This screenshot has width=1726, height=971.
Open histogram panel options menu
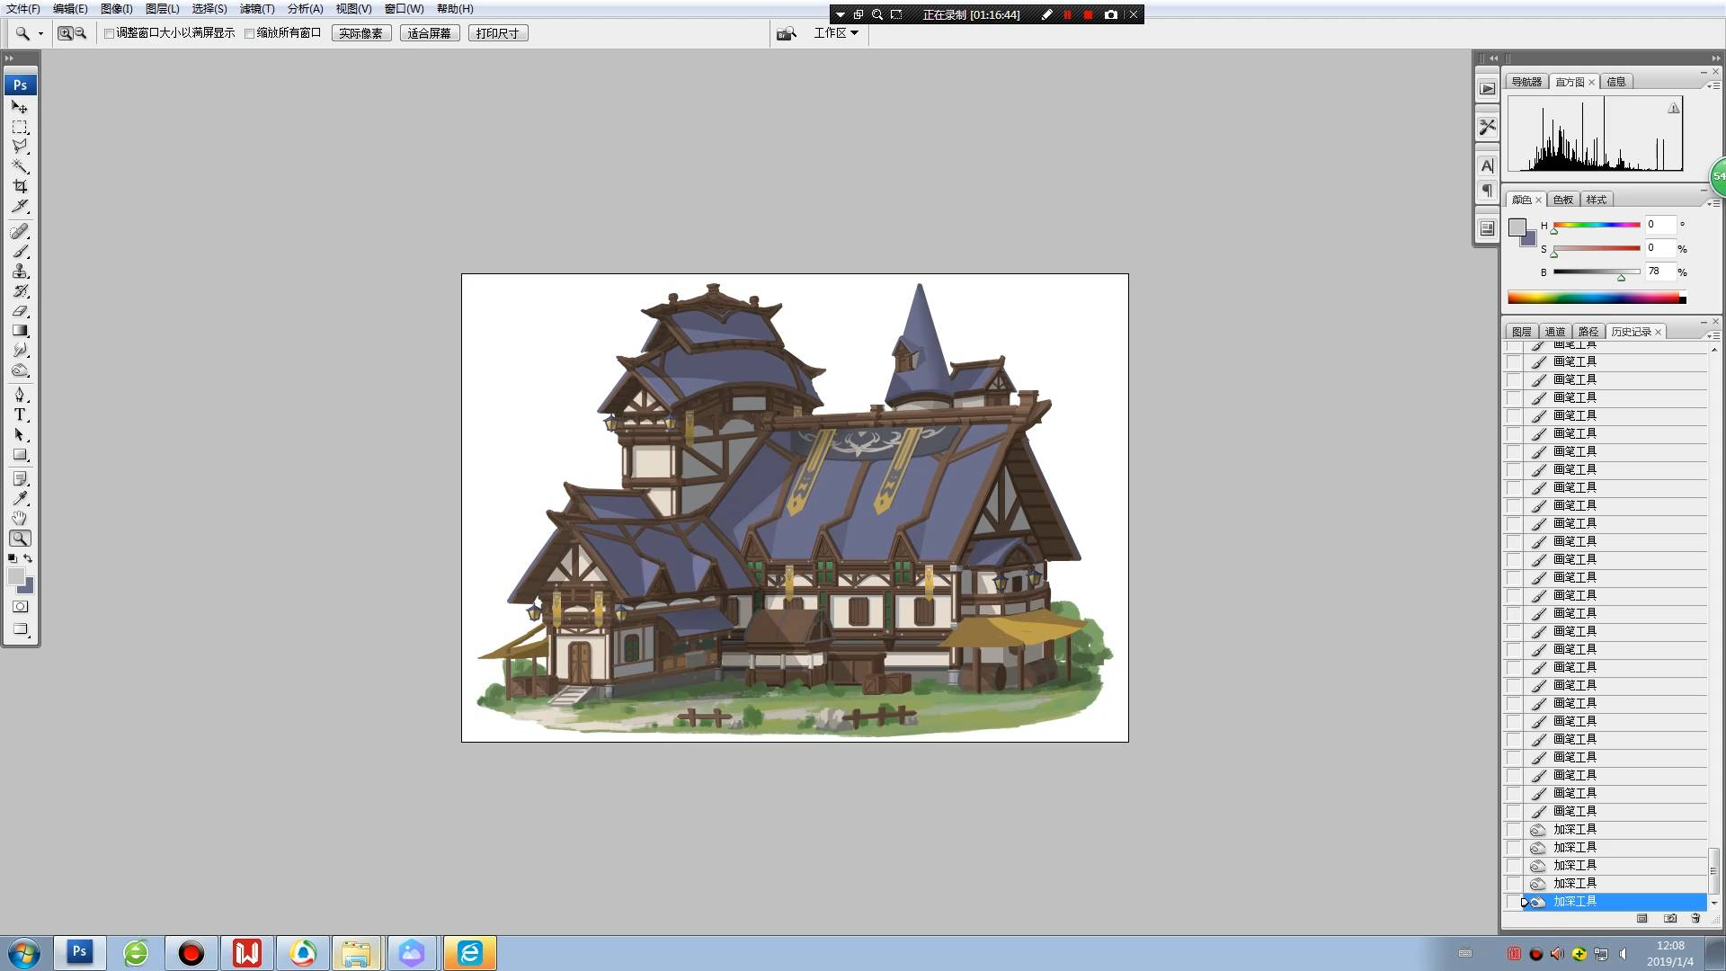click(1713, 85)
